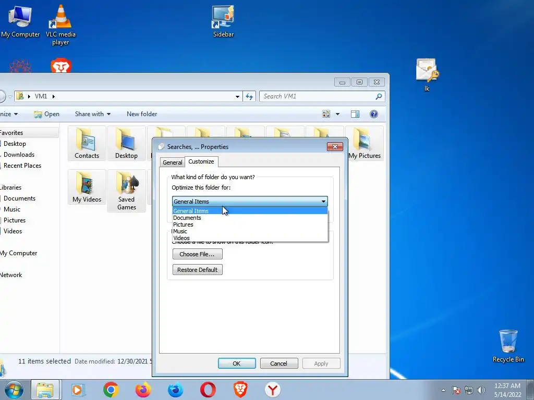
Task: Select My Computer in navigation pane
Action: coord(18,253)
